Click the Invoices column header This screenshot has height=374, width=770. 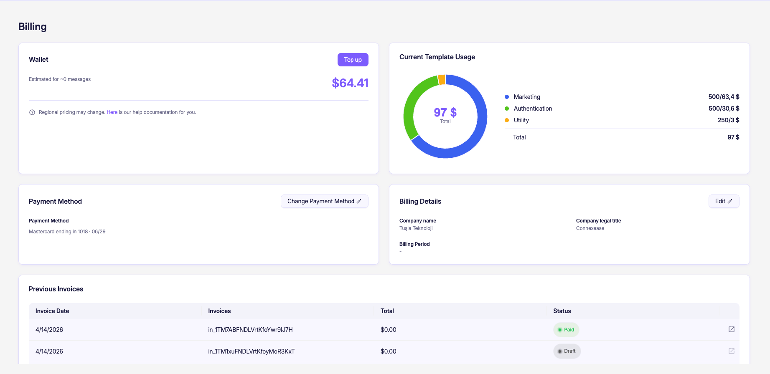tap(219, 311)
